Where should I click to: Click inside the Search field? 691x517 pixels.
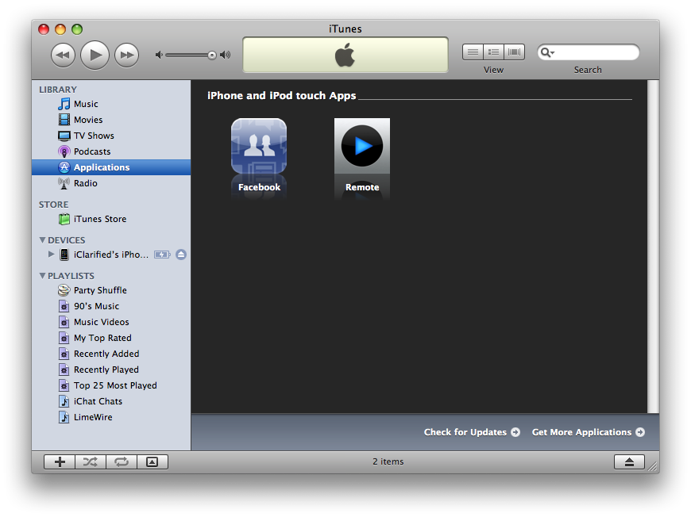589,52
